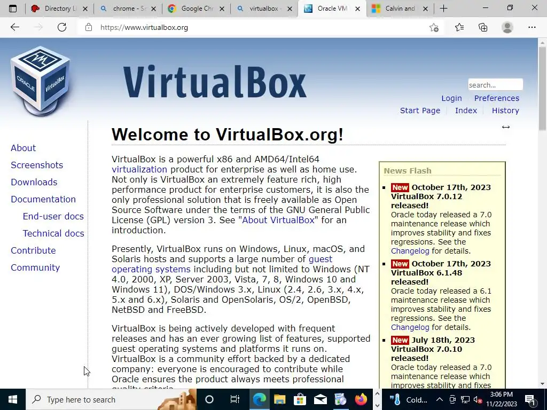The image size is (547, 410).
Task: Click the virtualization link in paragraph
Action: click(x=139, y=169)
